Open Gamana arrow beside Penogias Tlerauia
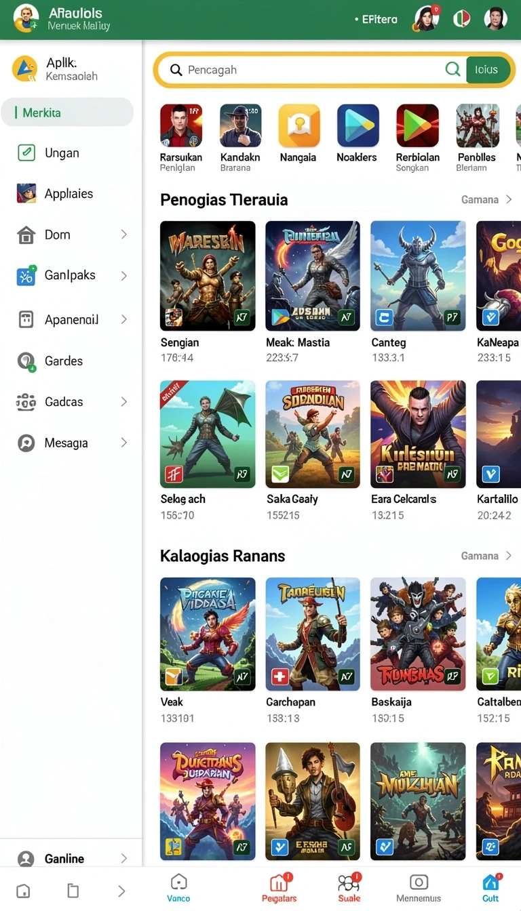The height and width of the screenshot is (911, 521). pos(509,199)
